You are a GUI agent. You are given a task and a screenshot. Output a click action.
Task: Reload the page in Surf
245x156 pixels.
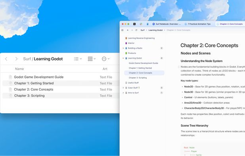[x=136, y=30]
